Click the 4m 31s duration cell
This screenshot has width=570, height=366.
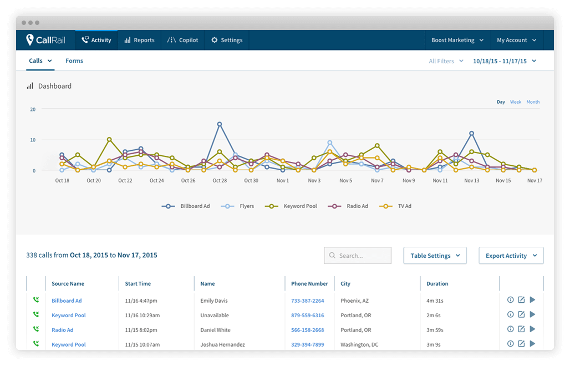pos(435,301)
